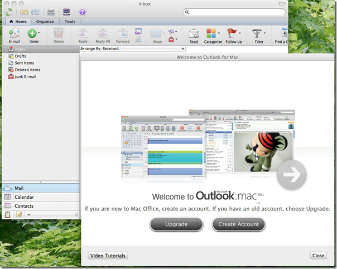Close the Welcome to Outlook dialog
Screen dimensions: 337x269
[318, 256]
